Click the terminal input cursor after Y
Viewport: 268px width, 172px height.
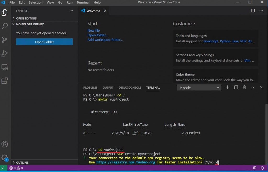click(218, 162)
